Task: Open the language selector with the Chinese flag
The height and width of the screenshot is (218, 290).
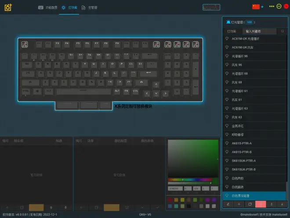Action: click(x=255, y=7)
